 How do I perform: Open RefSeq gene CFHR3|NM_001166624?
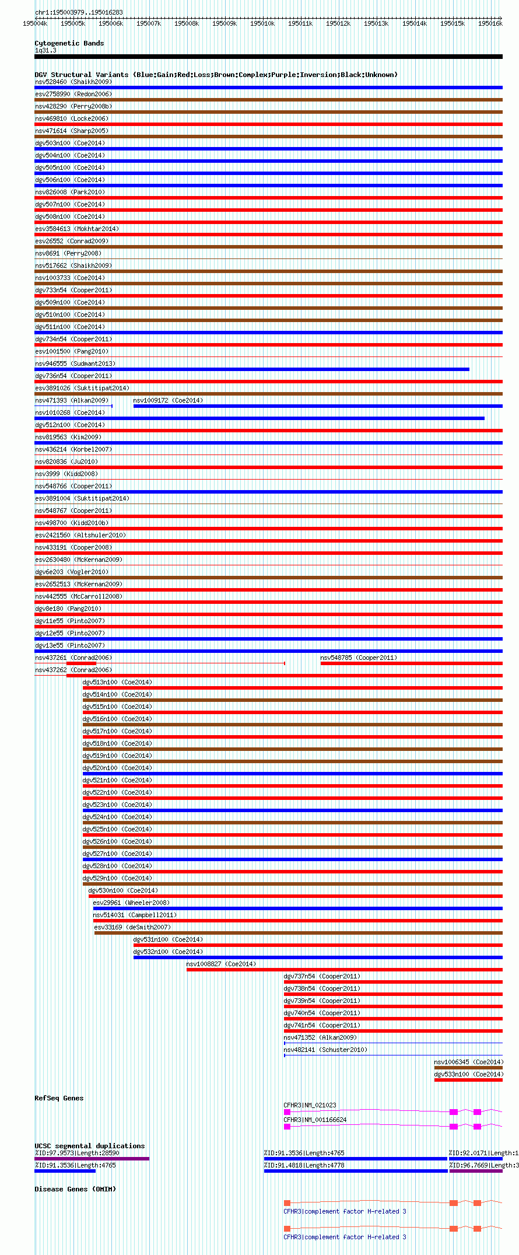[x=315, y=1120]
